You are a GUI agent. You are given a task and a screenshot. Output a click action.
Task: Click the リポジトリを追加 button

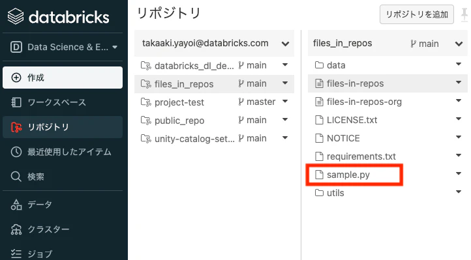(417, 14)
